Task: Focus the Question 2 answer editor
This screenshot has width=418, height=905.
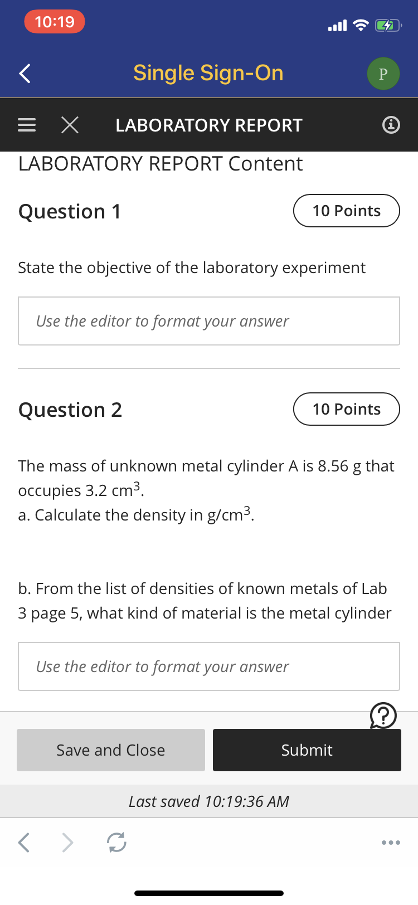Action: pyautogui.click(x=209, y=666)
